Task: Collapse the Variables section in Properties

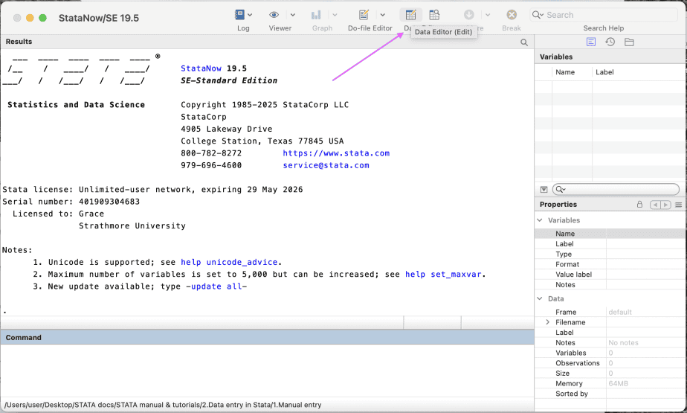Action: point(540,220)
